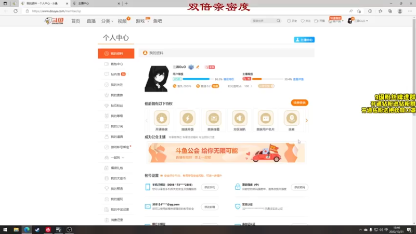
Task: Open OBS Studio from taskbar
Action: [x=69, y=230]
